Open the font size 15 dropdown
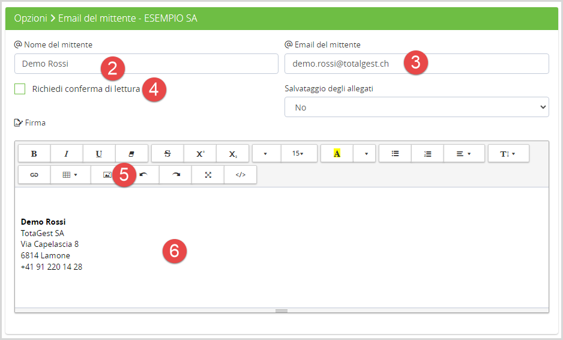563x340 pixels. [298, 153]
